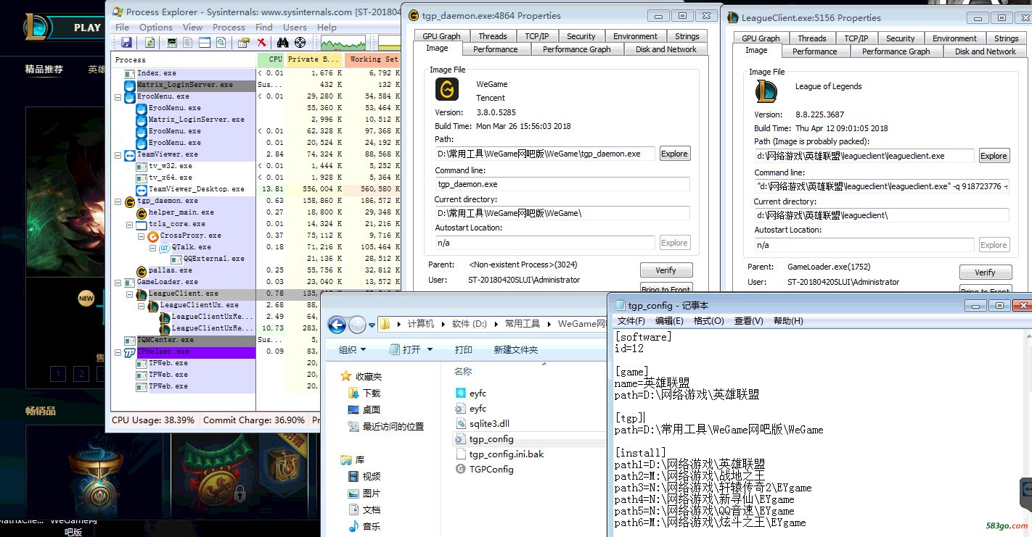Click the CPU usage mini graph in toolbar
The height and width of the screenshot is (537, 1032).
point(343,43)
